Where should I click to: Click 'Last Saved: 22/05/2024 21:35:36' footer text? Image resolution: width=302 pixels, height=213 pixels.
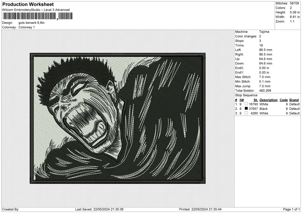(99, 209)
